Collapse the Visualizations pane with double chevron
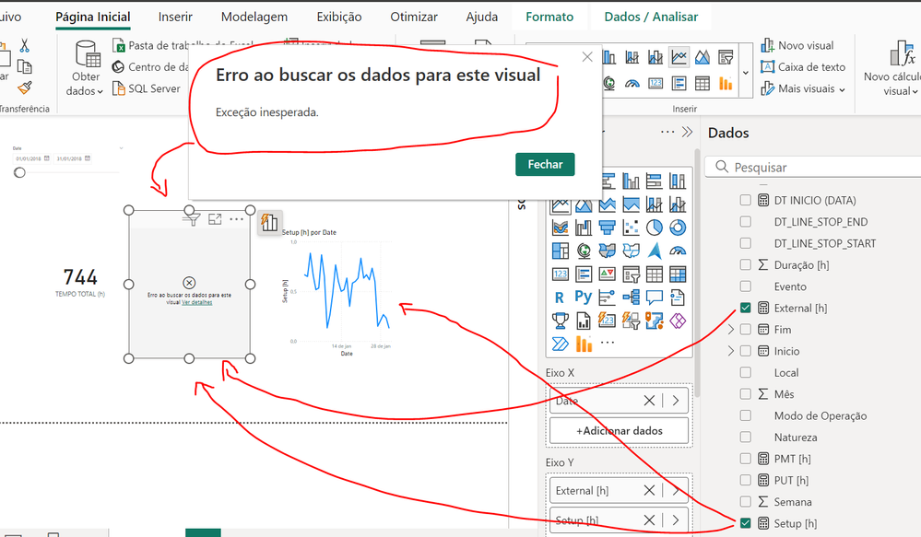 pyautogui.click(x=687, y=132)
